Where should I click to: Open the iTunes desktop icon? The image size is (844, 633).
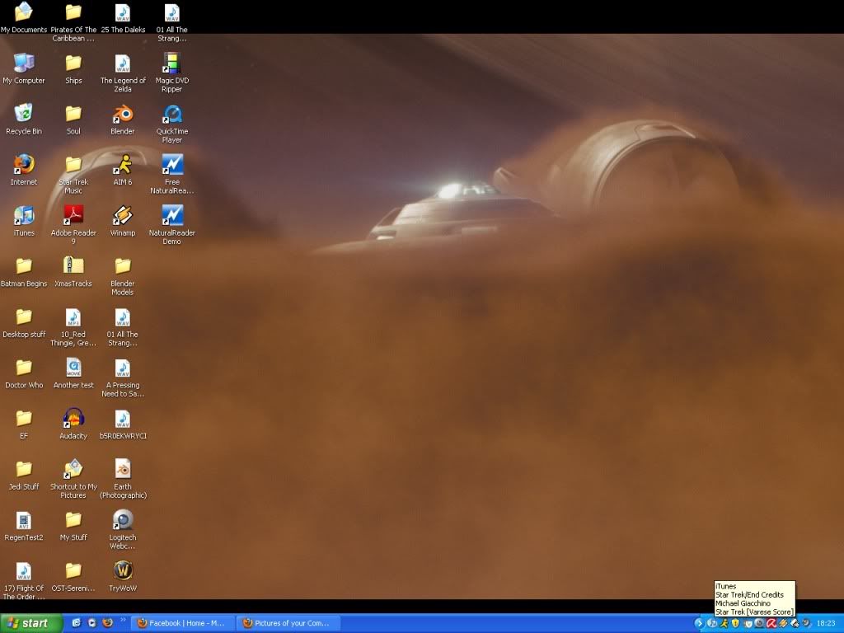click(24, 216)
